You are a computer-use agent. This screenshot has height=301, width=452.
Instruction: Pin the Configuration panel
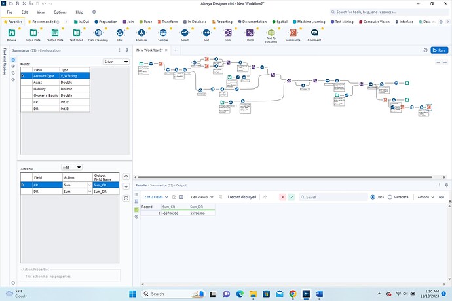(127, 50)
